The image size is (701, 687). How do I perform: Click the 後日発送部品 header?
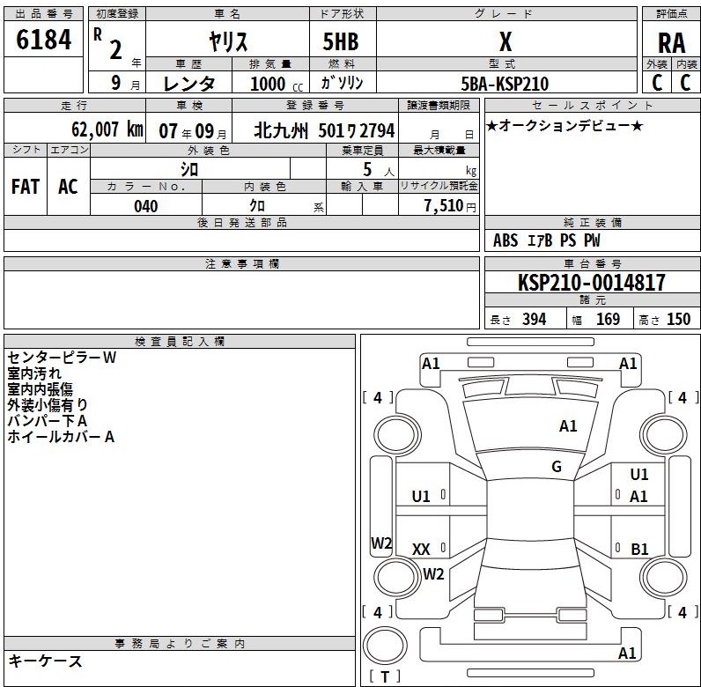242,223
